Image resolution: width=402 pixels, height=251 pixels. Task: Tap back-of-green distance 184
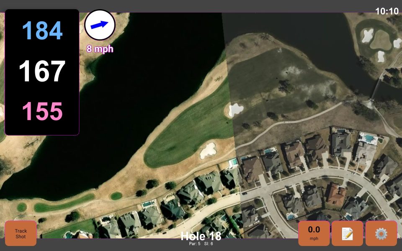(x=42, y=31)
